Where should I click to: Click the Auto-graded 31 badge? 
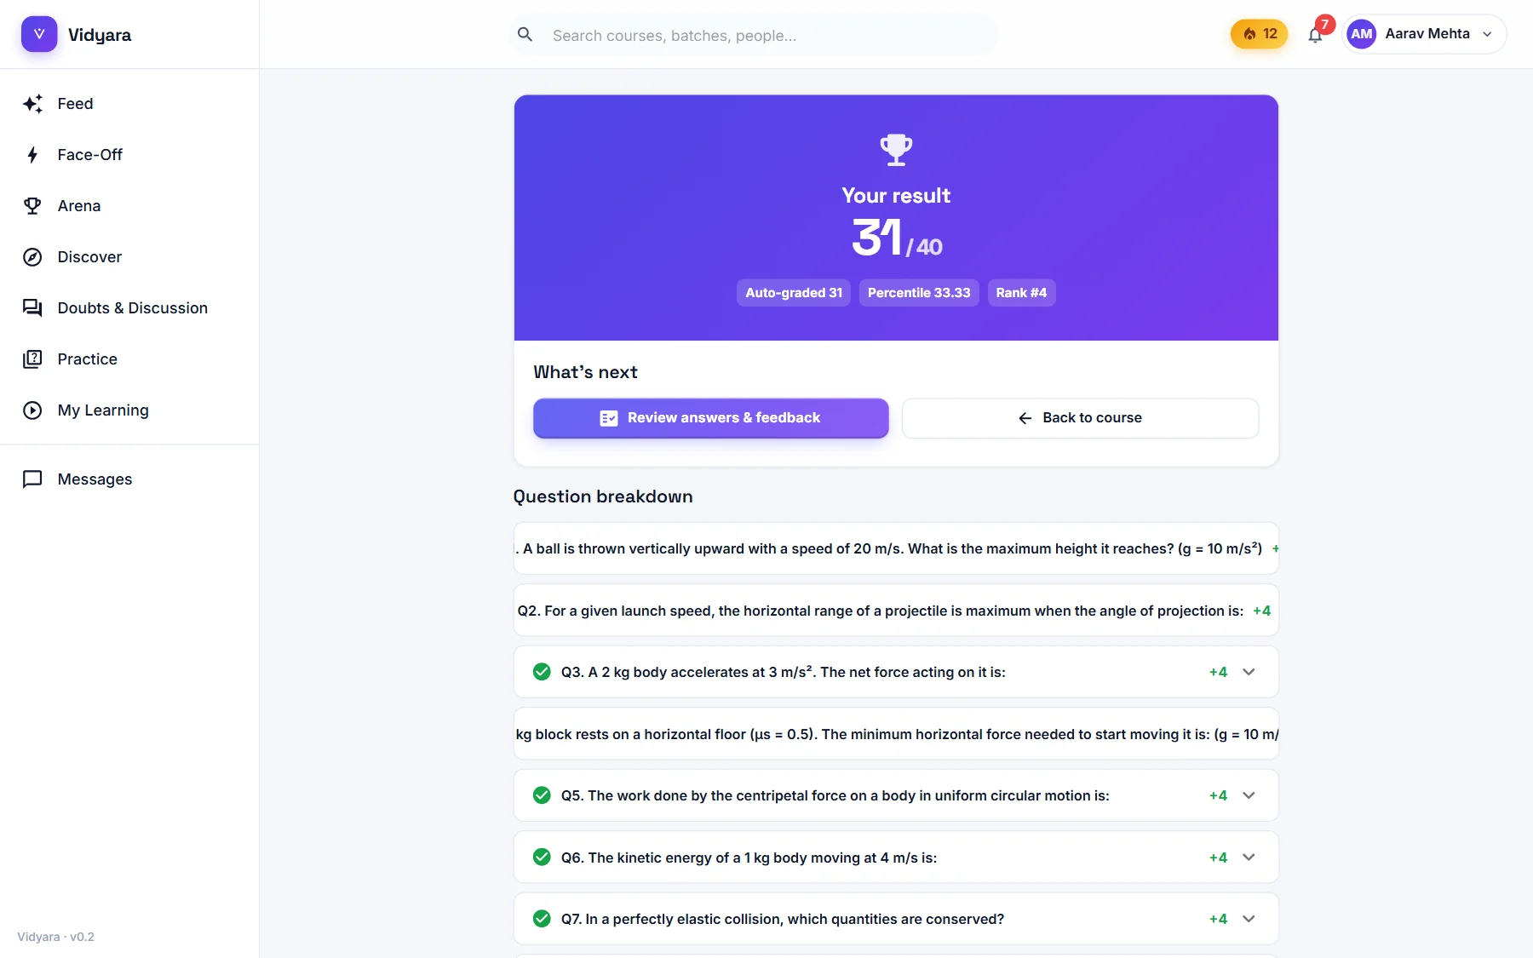[x=794, y=293]
